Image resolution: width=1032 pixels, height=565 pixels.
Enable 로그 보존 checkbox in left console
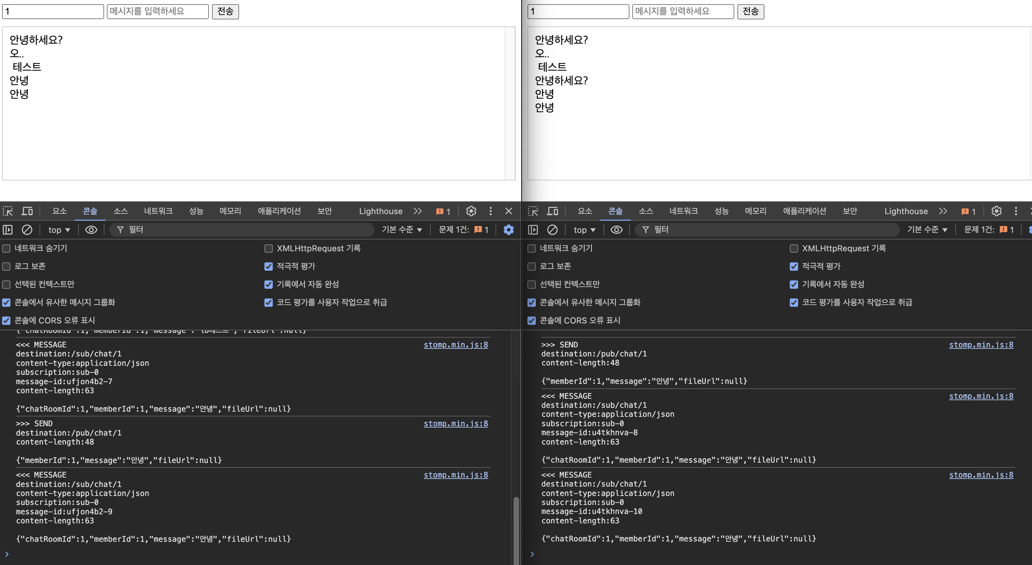click(6, 267)
